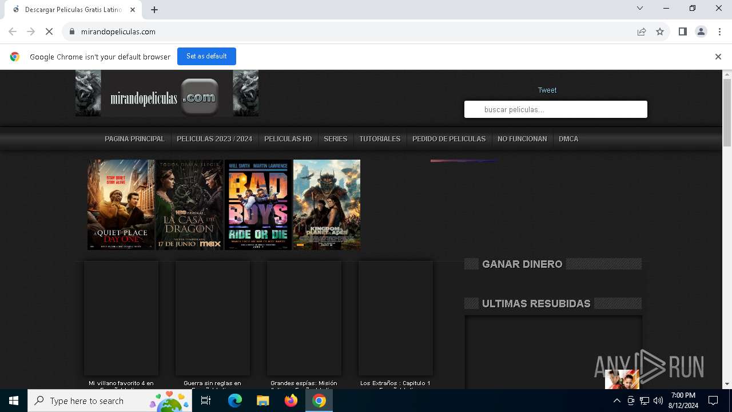Show hidden system tray icons

pos(616,401)
